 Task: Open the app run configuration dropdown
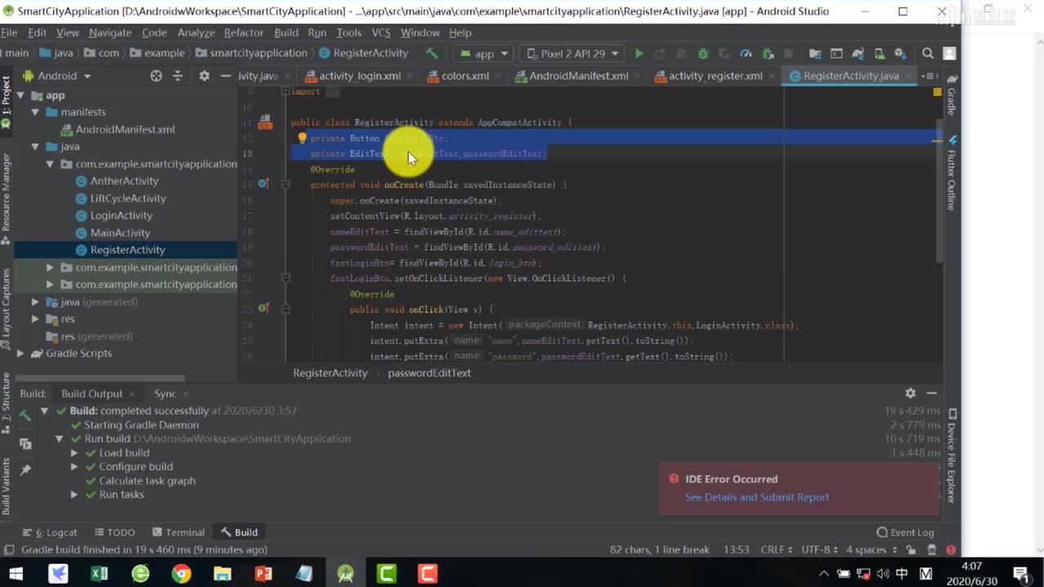coord(484,54)
